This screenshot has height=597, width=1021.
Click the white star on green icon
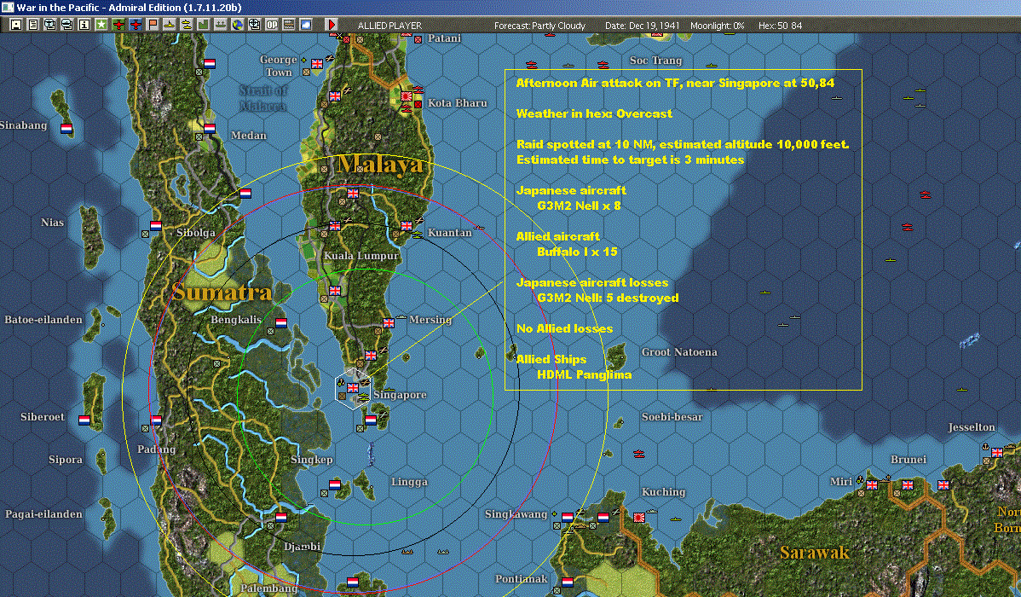pyautogui.click(x=101, y=25)
